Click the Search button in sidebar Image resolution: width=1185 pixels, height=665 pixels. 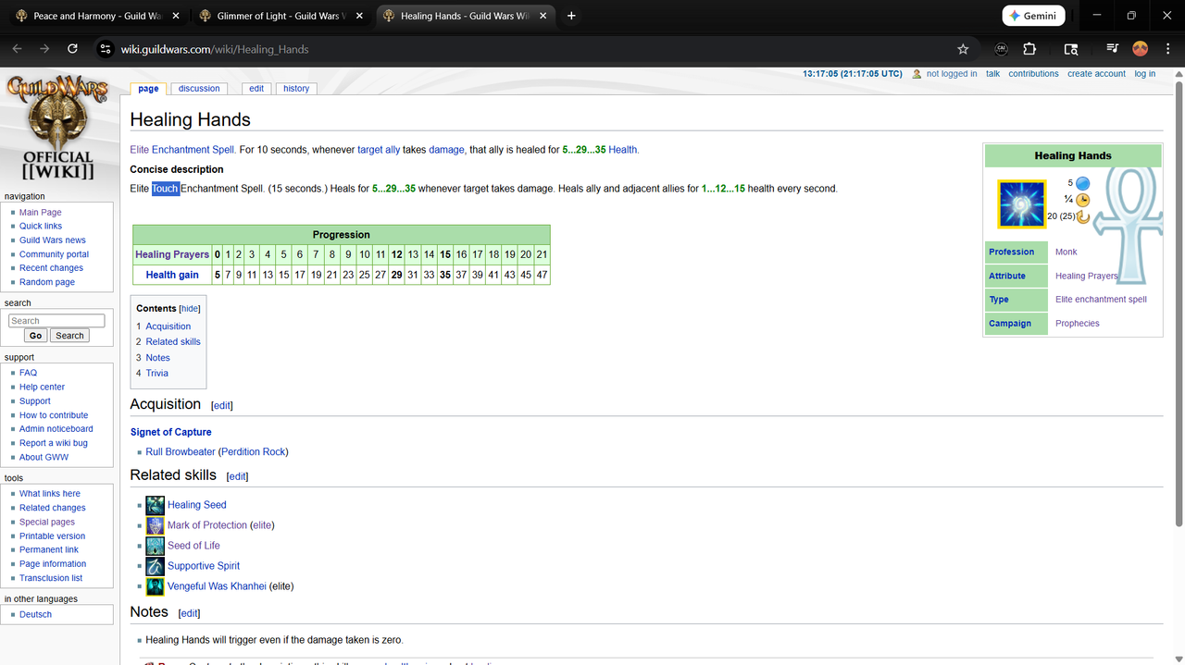point(69,336)
